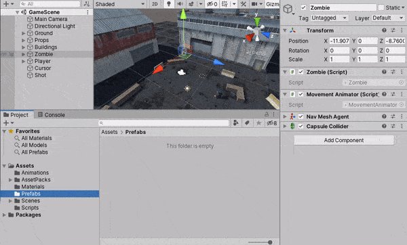Open Transform component help icon
Screen dimensions: 407x245
[384, 30]
